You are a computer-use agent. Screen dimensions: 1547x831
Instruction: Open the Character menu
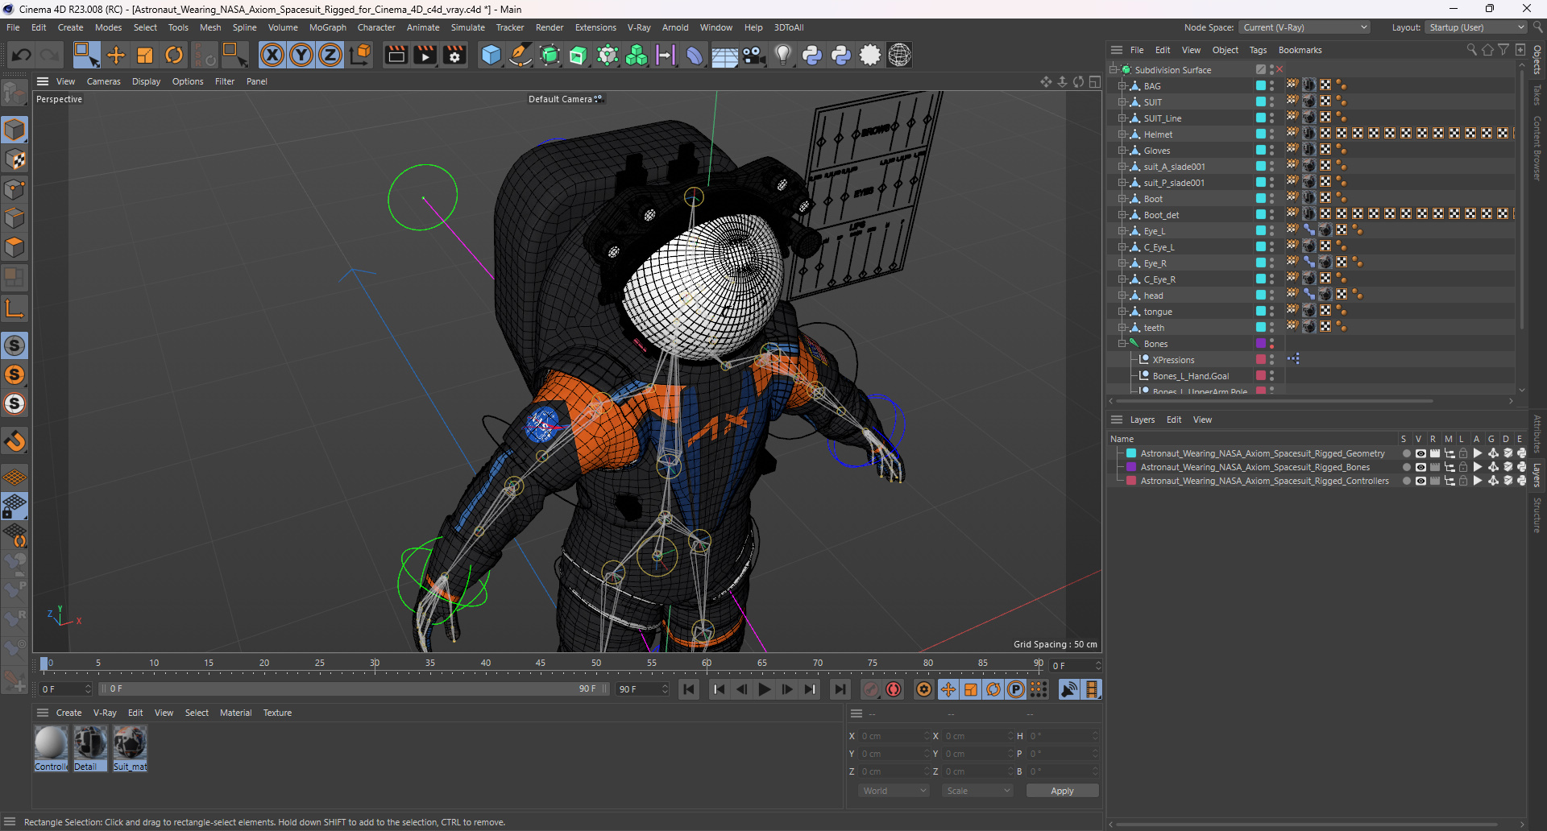coord(376,27)
